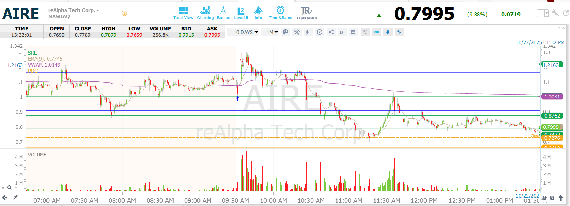Click the OPEN value 0.7699
This screenshot has height=206, width=570.
(x=56, y=35)
